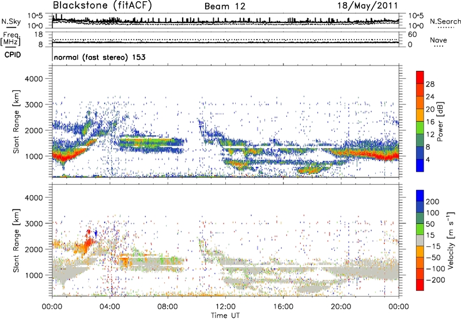Viewport: 461px width, 319px height.
Task: Click the gray segment of the Velocity color bar
Action: coord(420,240)
